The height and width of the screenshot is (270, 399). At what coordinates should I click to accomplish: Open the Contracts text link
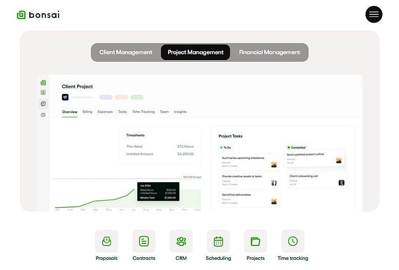pyautogui.click(x=144, y=258)
